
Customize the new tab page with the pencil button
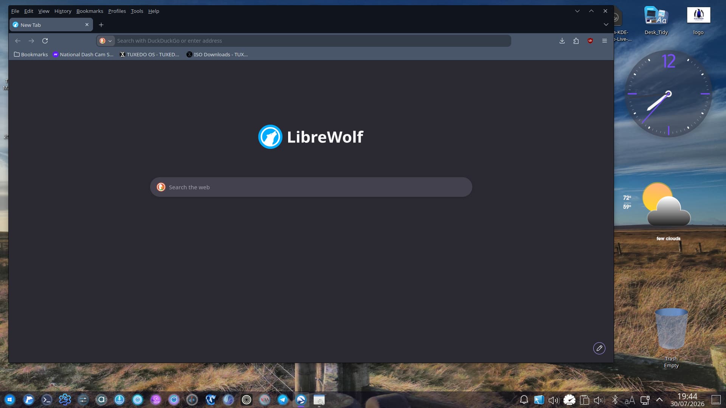click(x=599, y=348)
